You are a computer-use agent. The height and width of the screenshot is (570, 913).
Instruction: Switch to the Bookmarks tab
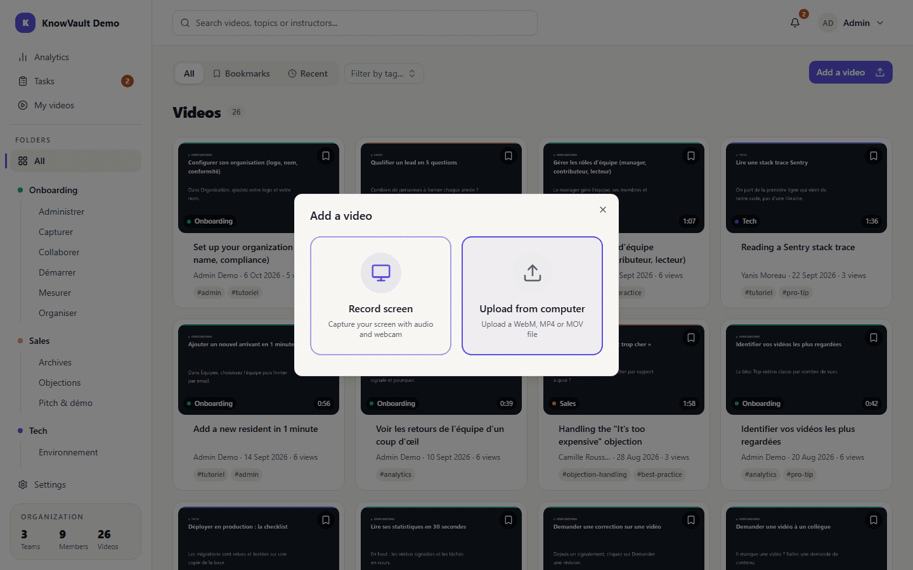(x=241, y=73)
